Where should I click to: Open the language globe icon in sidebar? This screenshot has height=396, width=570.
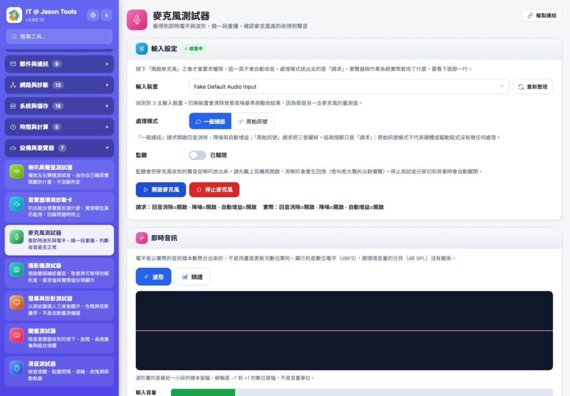tap(93, 15)
